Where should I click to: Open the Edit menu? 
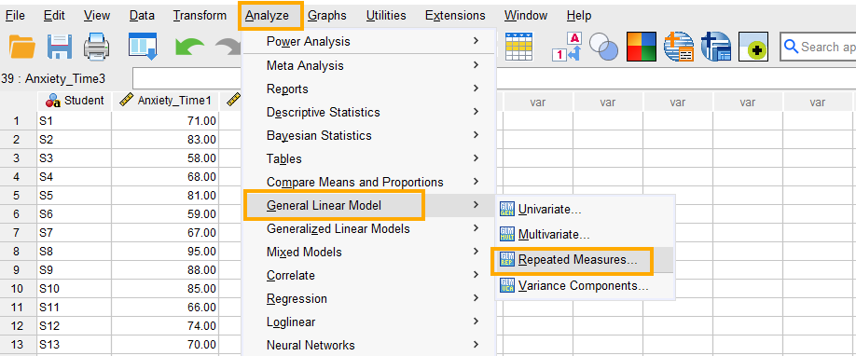(54, 15)
